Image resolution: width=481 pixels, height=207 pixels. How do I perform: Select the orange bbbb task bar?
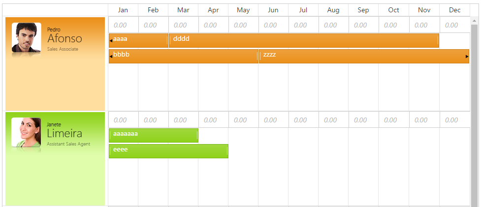tap(184, 57)
